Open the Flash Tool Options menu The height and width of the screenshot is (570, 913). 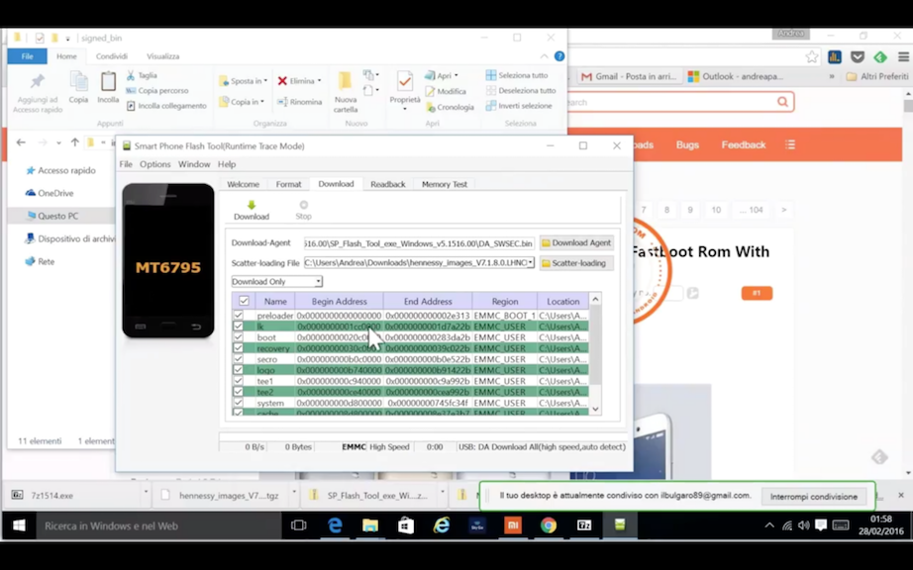click(154, 164)
